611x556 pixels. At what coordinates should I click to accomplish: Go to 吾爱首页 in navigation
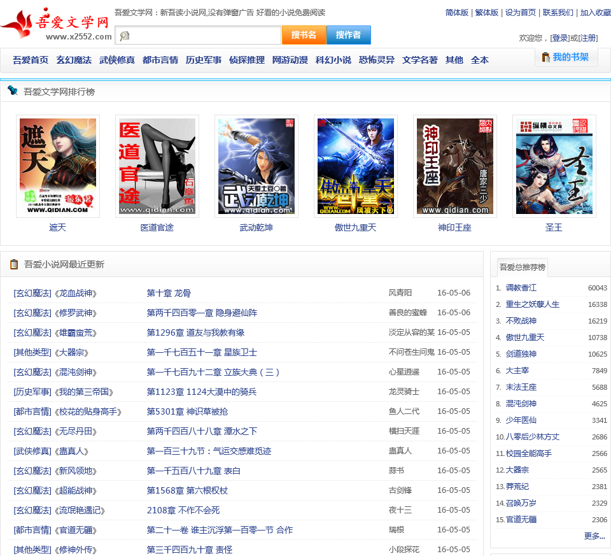31,60
